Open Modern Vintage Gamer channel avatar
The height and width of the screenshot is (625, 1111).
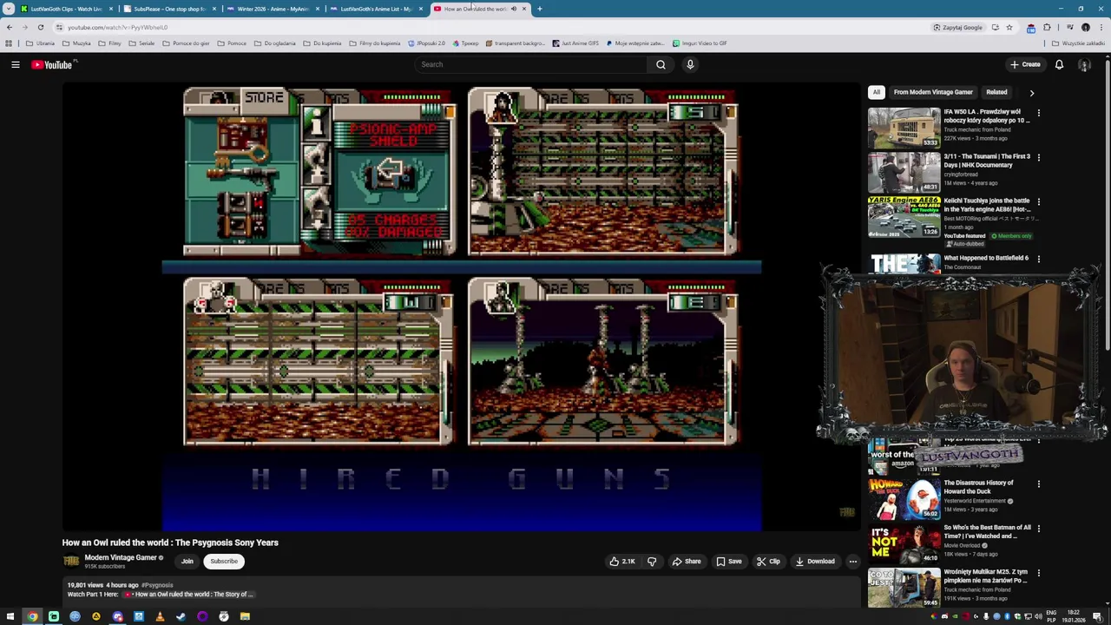click(71, 561)
